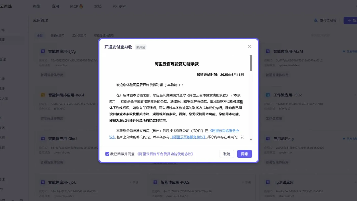Click icon of 智能体应用-8jVg card
Screen dimensions: 357x201
[x=43, y=51]
